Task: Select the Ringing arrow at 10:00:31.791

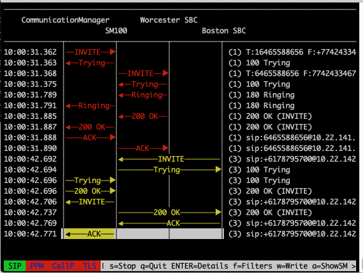Action: (x=90, y=106)
